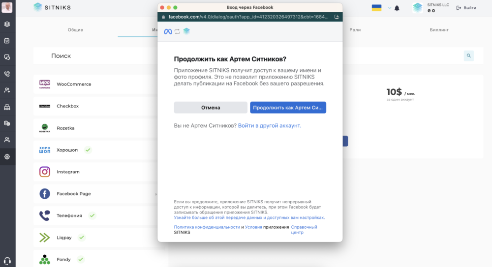Open user avatar in sidebar top
The width and height of the screenshot is (492, 267).
[7, 7]
